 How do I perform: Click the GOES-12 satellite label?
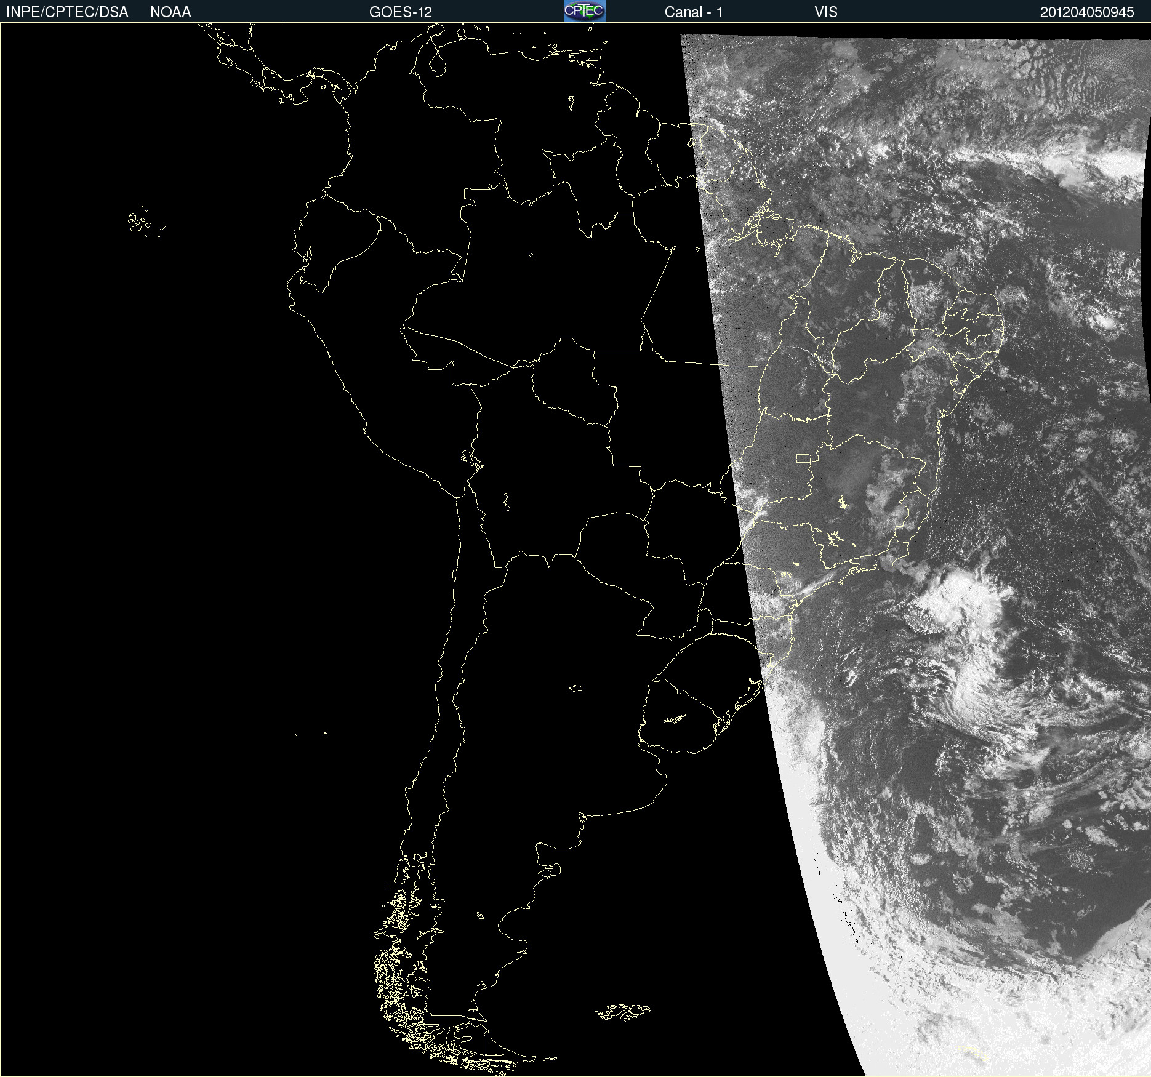tap(401, 12)
